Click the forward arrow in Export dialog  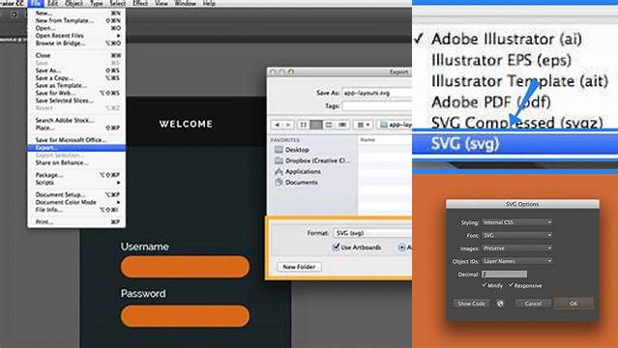tap(288, 125)
